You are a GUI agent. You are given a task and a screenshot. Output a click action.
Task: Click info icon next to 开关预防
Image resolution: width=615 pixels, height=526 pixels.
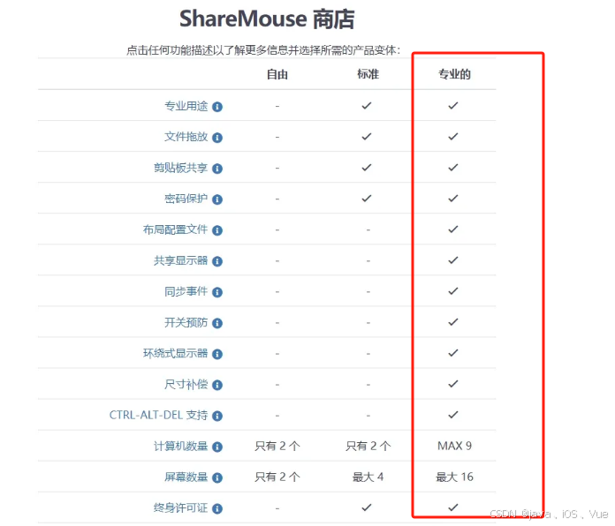[217, 323]
